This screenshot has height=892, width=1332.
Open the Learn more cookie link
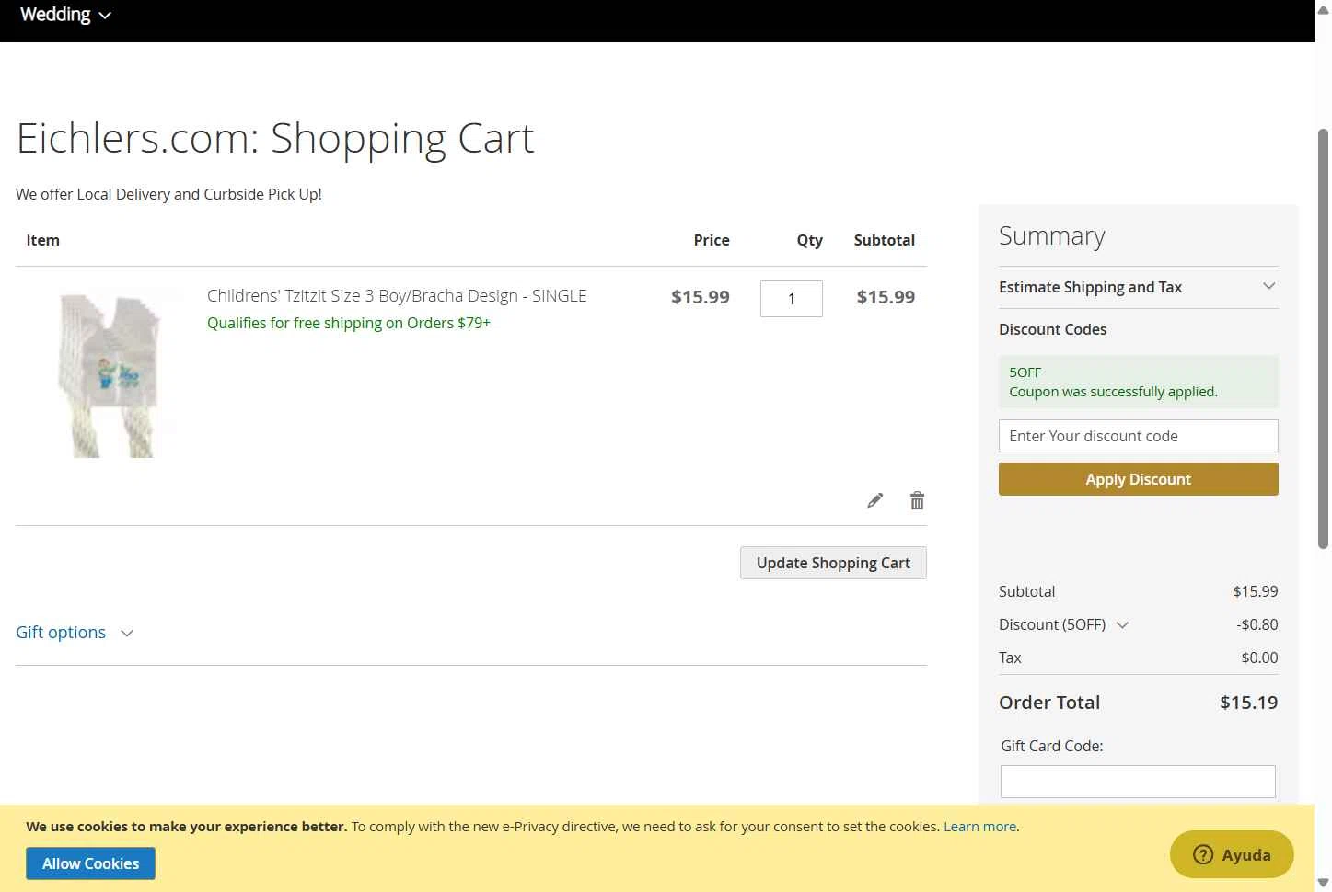[979, 826]
